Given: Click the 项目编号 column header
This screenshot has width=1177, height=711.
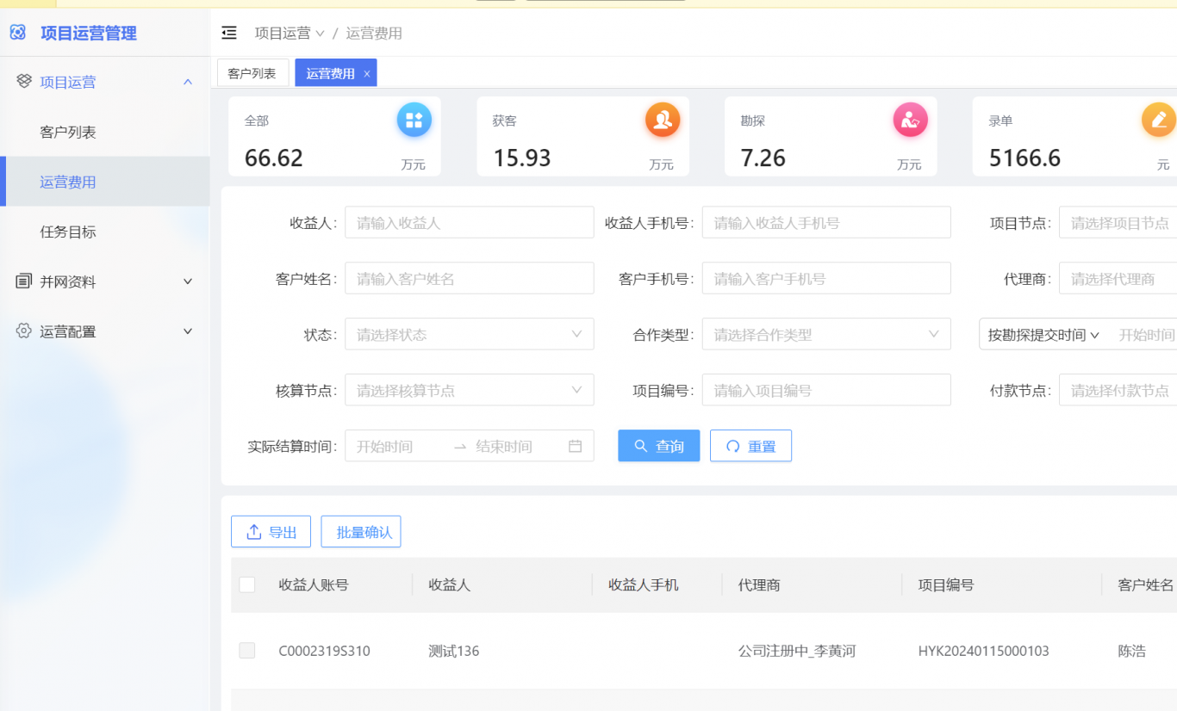Looking at the screenshot, I should pos(946,584).
